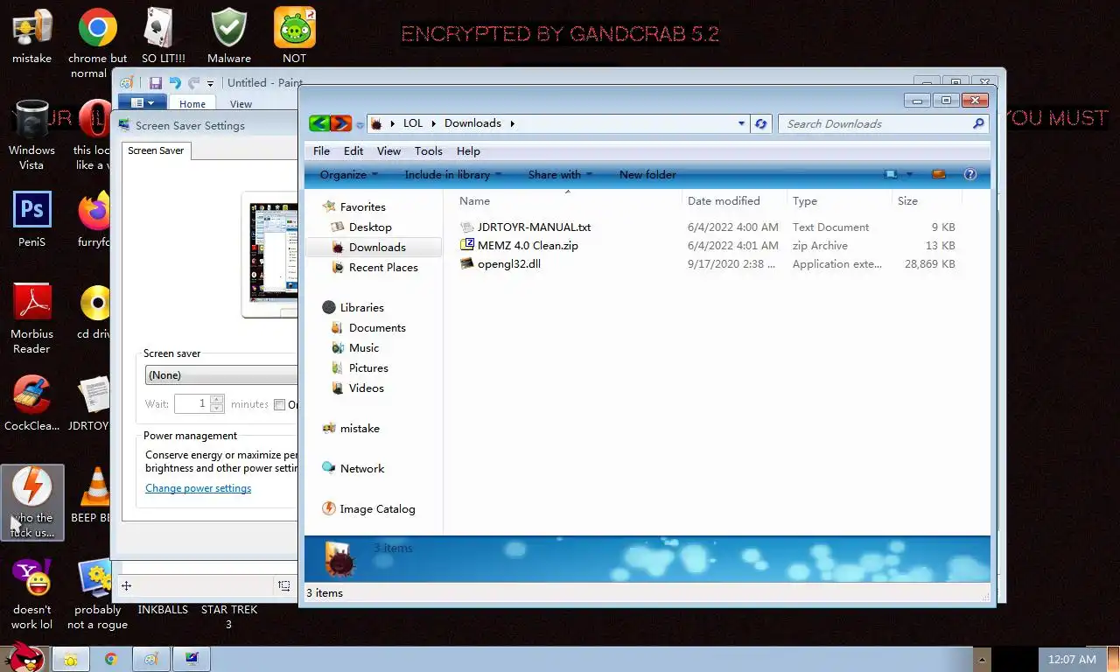Screen dimensions: 1120x672
Task: Expand the Share with dropdown
Action: point(560,174)
